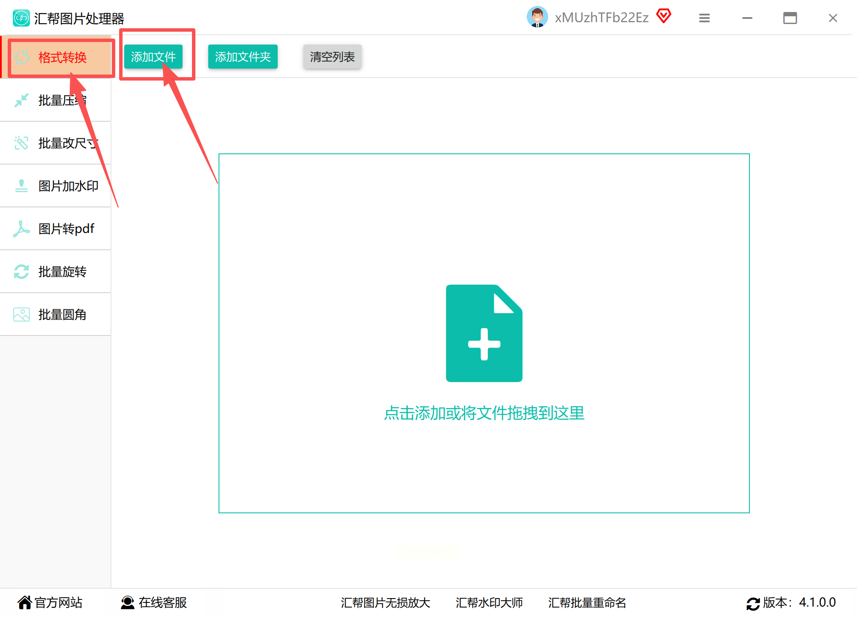Screen dimensions: 857x617
Task: Click the 点击添加或将文件拖拽到这里 drop area text
Action: tap(484, 413)
